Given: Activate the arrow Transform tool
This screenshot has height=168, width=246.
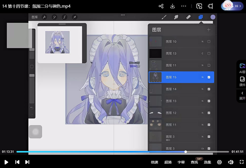Looking at the screenshot, I should tap(75, 17).
